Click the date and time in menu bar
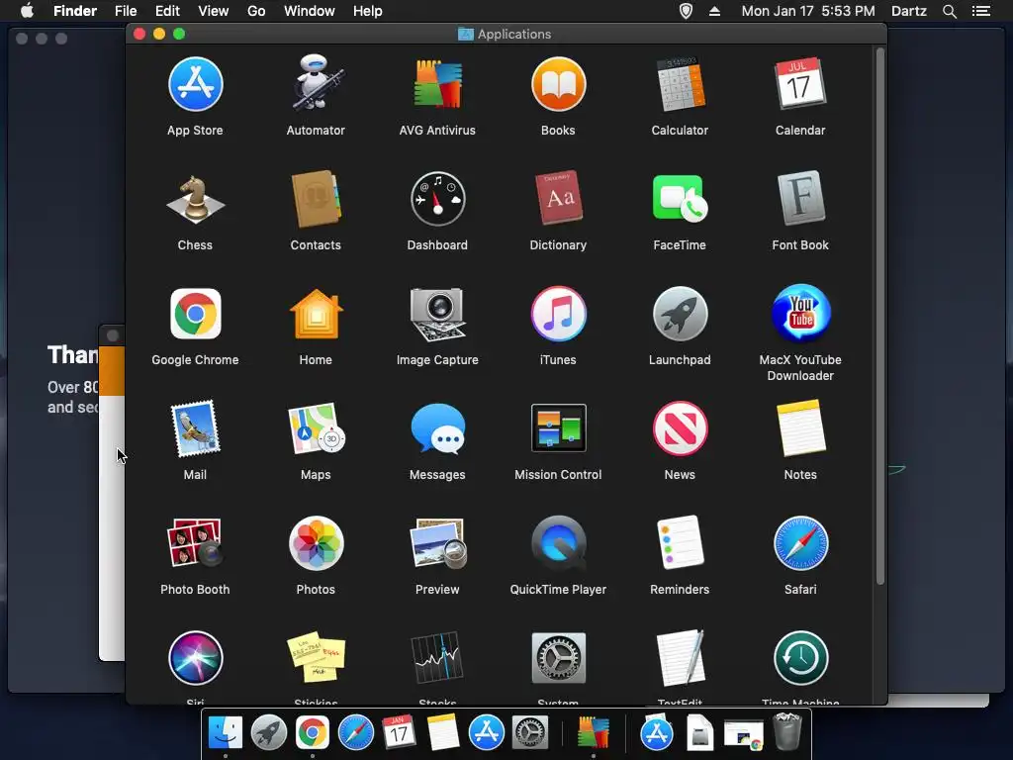The width and height of the screenshot is (1013, 760). pyautogui.click(x=808, y=11)
